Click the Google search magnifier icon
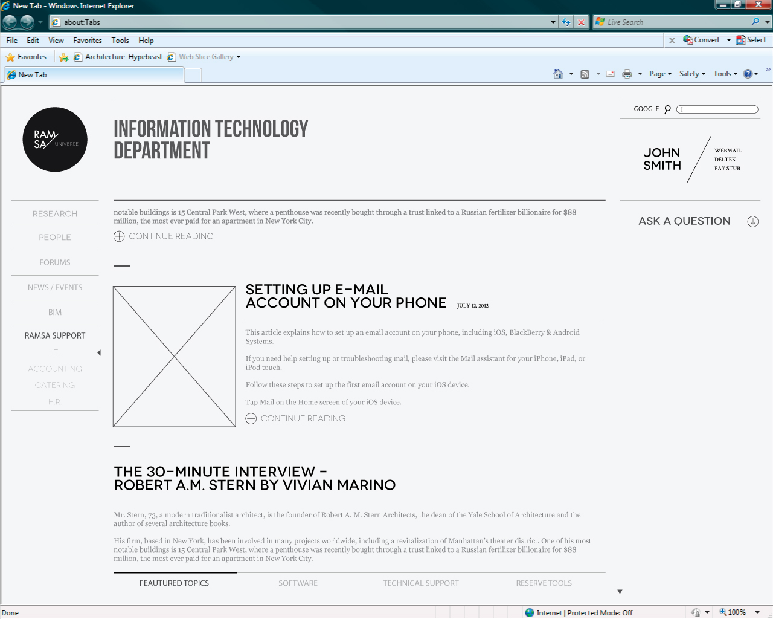773x619 pixels. 667,109
